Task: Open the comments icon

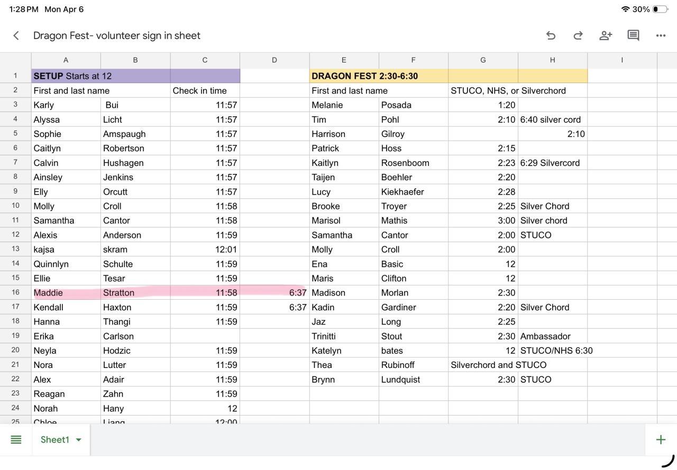Action: point(633,35)
